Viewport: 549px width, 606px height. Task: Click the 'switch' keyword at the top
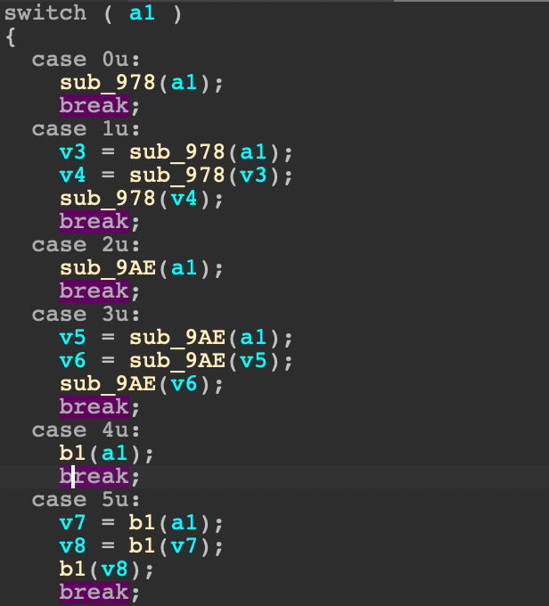click(x=45, y=13)
